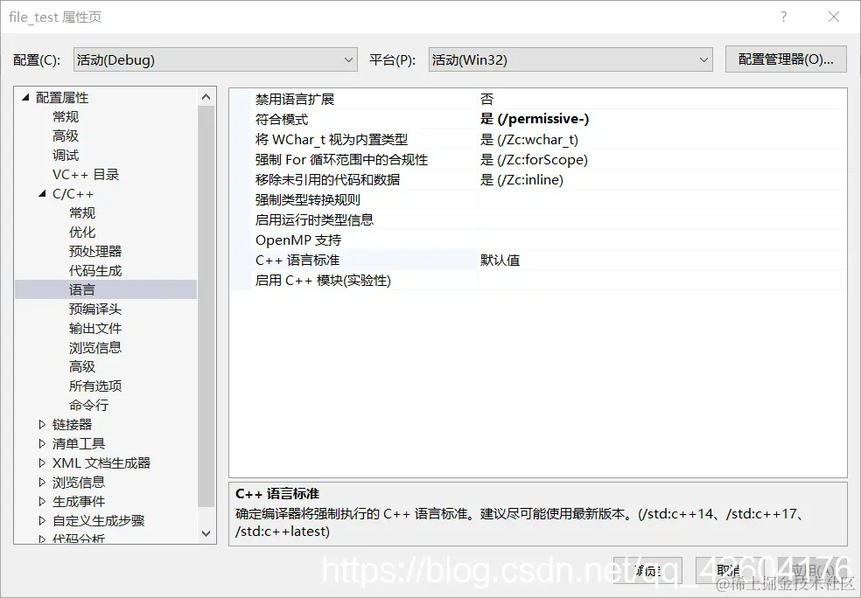Click the 默认值 value of C++ 语言标准
Screen dimensions: 861x598
tap(500, 260)
